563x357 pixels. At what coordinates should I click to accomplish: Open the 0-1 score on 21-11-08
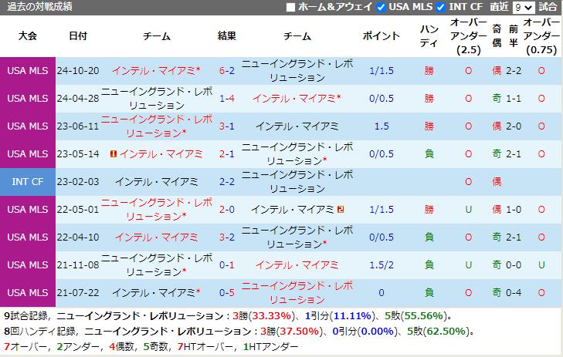pos(227,265)
